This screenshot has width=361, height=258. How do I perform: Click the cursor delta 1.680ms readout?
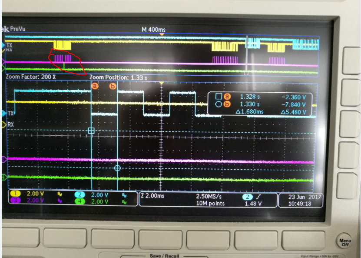pos(250,112)
